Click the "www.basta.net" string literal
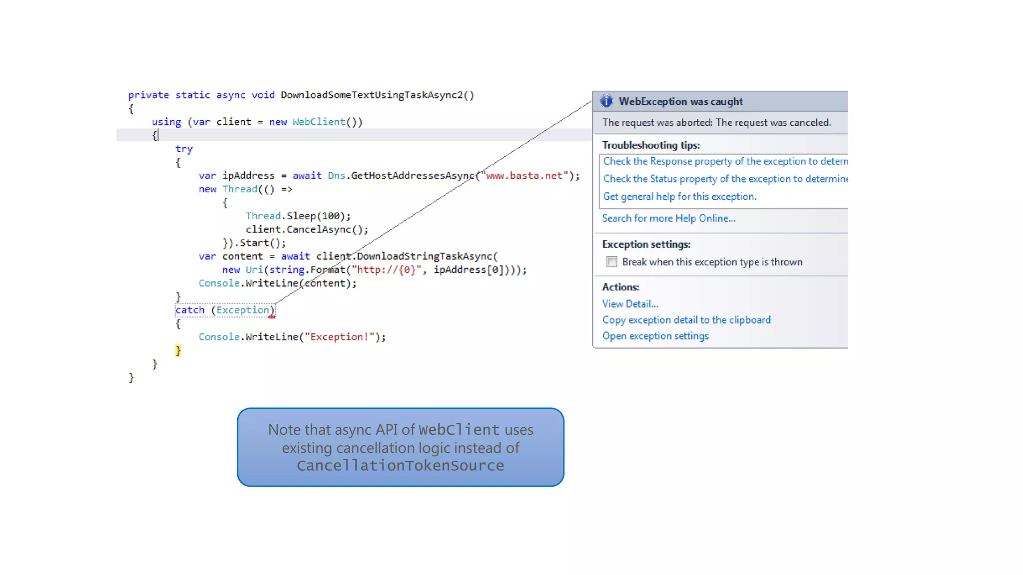Viewport: 1023px width, 575px height. pyautogui.click(x=524, y=176)
